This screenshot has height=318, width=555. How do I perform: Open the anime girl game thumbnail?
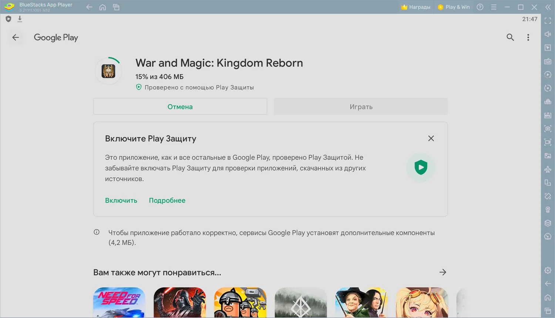coord(422,302)
